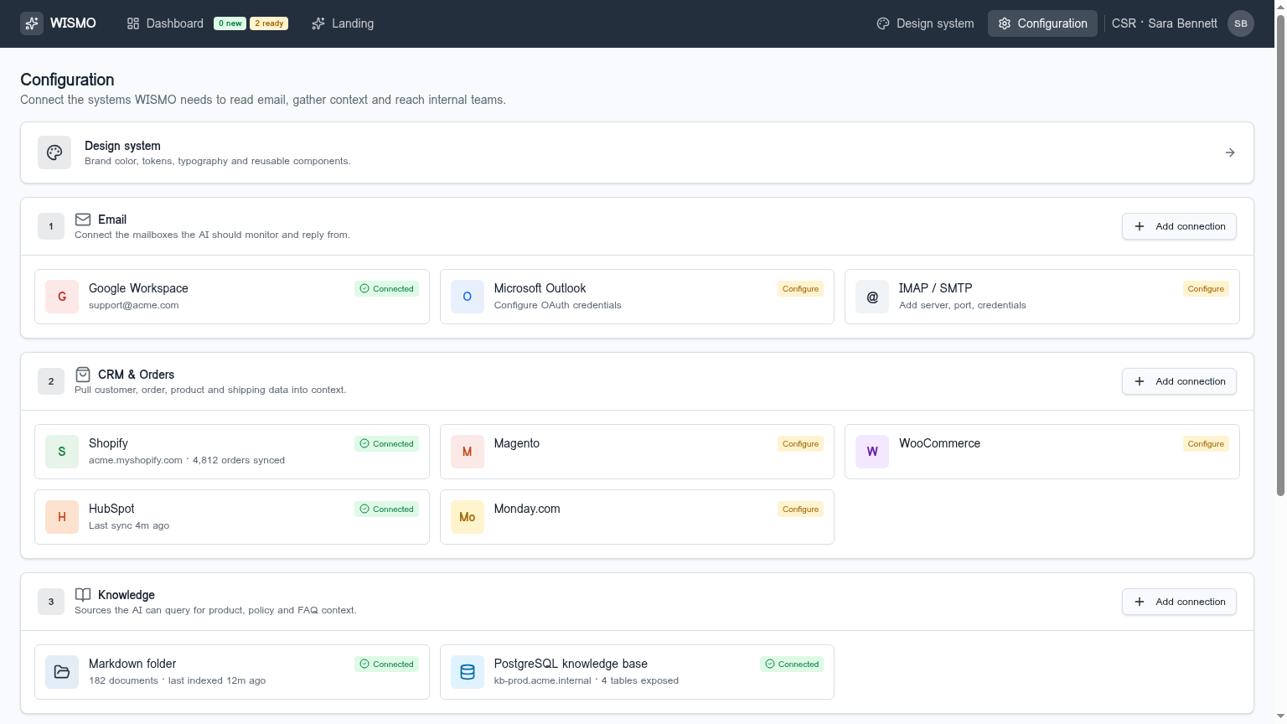
Task: Click the WooCommerce W icon
Action: click(x=872, y=452)
